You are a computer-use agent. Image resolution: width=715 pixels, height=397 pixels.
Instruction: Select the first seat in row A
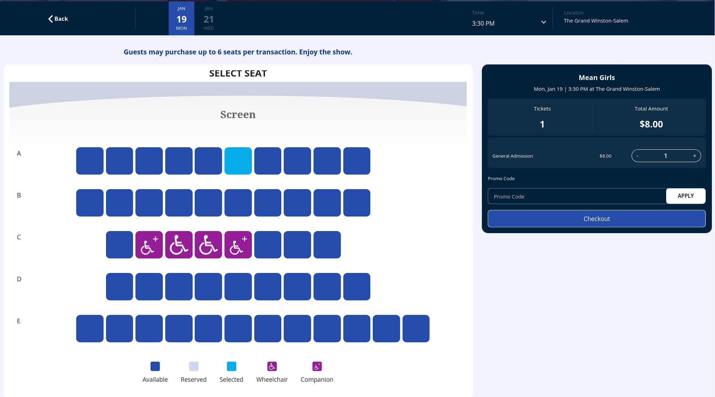pos(90,161)
